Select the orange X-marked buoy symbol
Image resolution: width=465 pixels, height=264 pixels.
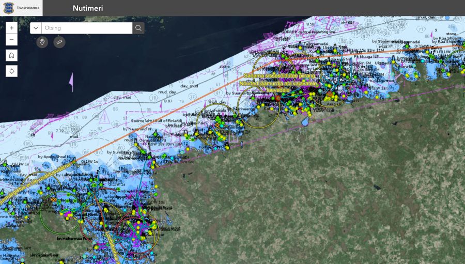point(54,199)
